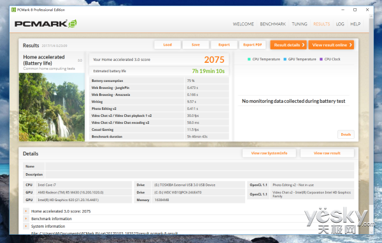The width and height of the screenshot is (382, 243).
Task: Click the Load button
Action: tap(167, 44)
